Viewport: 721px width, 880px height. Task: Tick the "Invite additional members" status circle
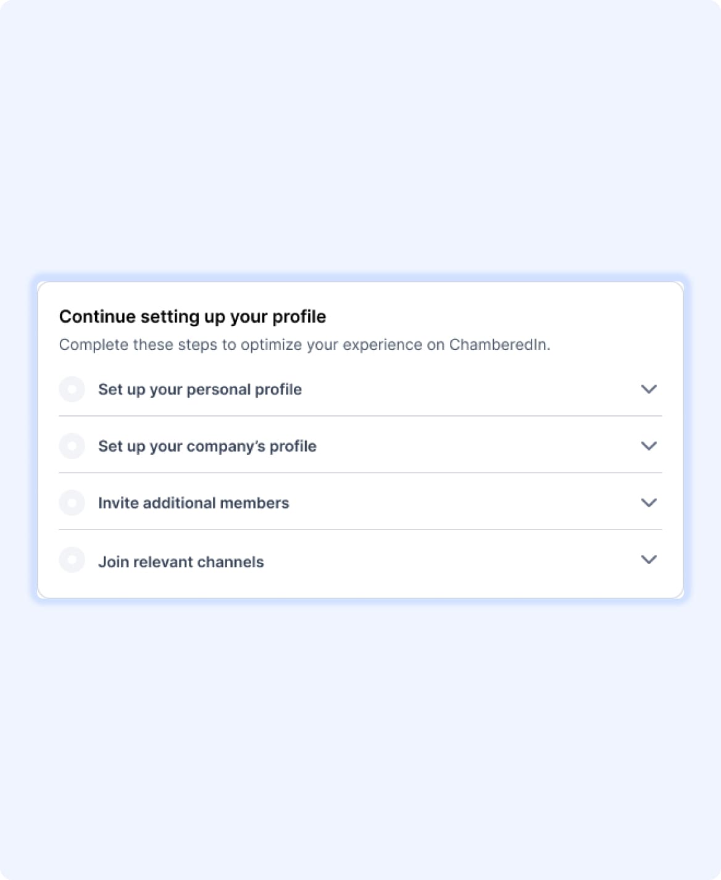tap(72, 502)
